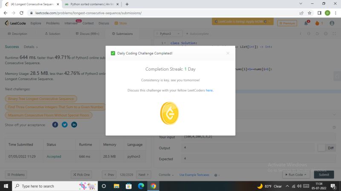
Task: Click the browser back arrow
Action: click(x=6, y=13)
